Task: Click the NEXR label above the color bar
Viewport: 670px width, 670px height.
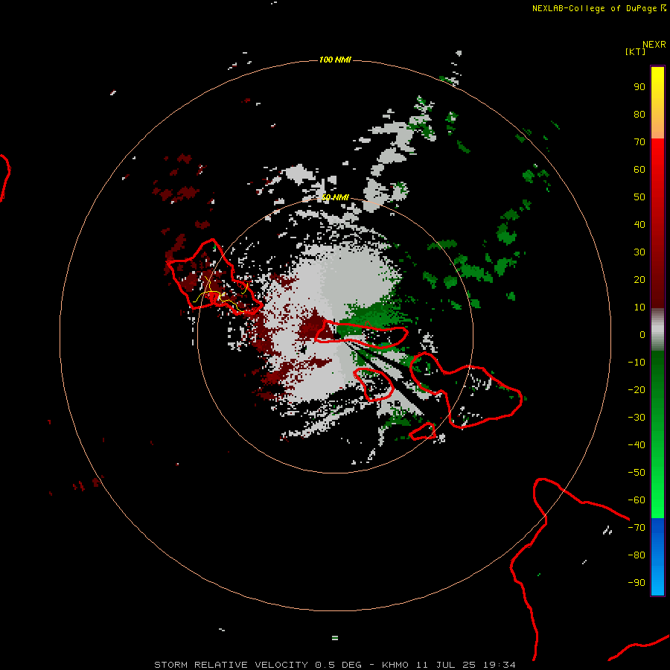Action: pyautogui.click(x=654, y=45)
